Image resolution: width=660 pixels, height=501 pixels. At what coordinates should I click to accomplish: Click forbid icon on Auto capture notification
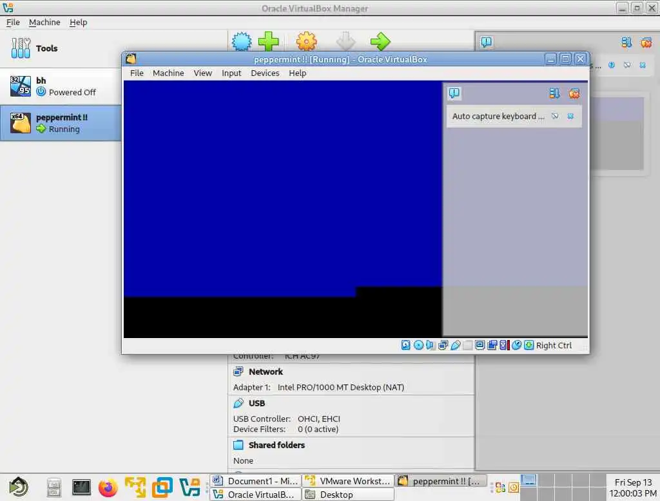[x=555, y=116]
